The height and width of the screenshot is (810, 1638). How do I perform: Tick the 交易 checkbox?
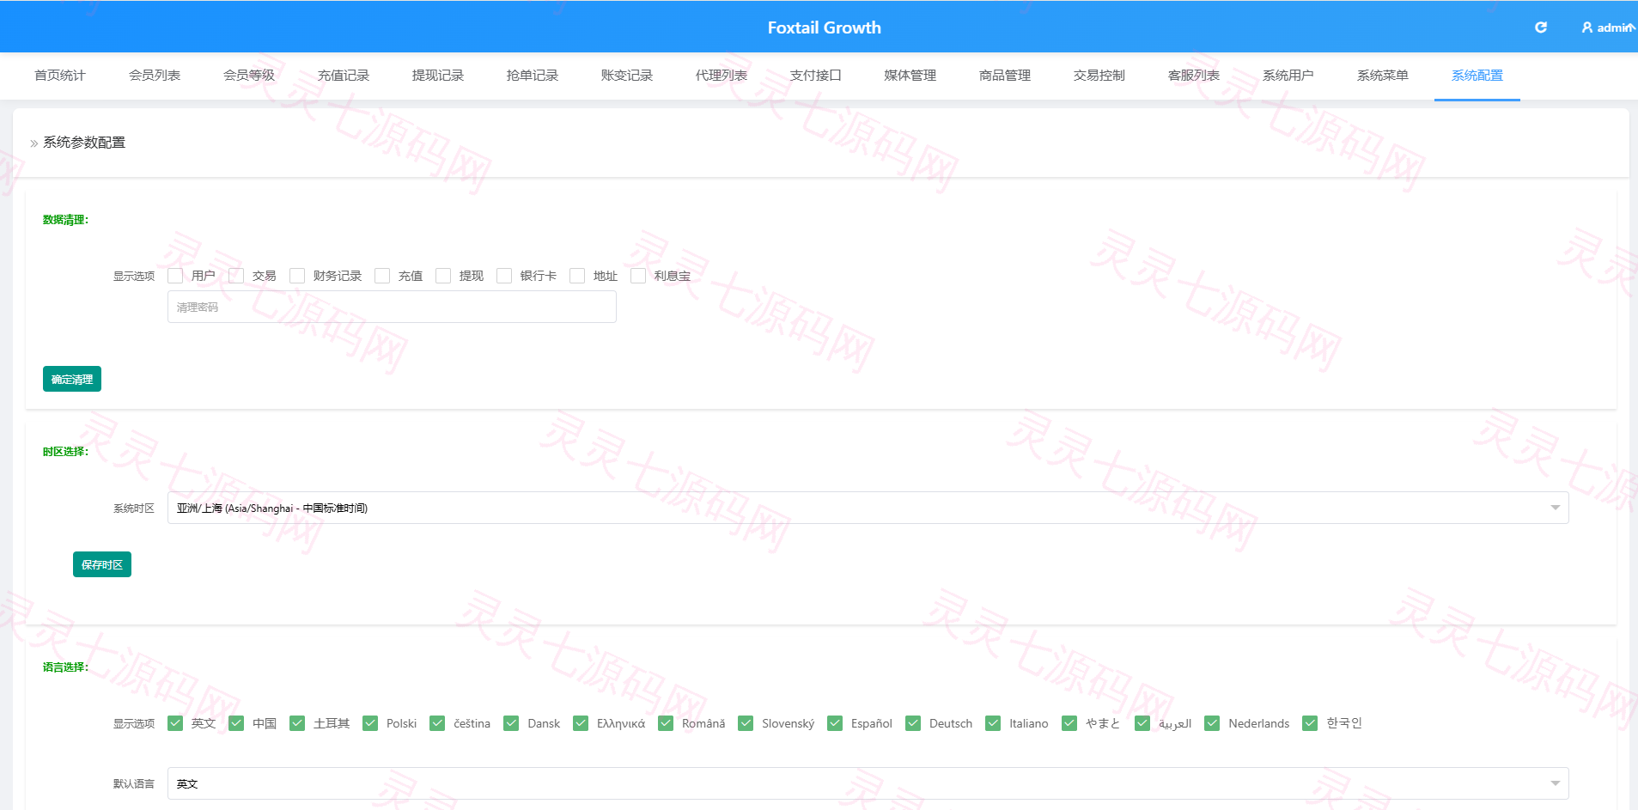[x=236, y=276]
